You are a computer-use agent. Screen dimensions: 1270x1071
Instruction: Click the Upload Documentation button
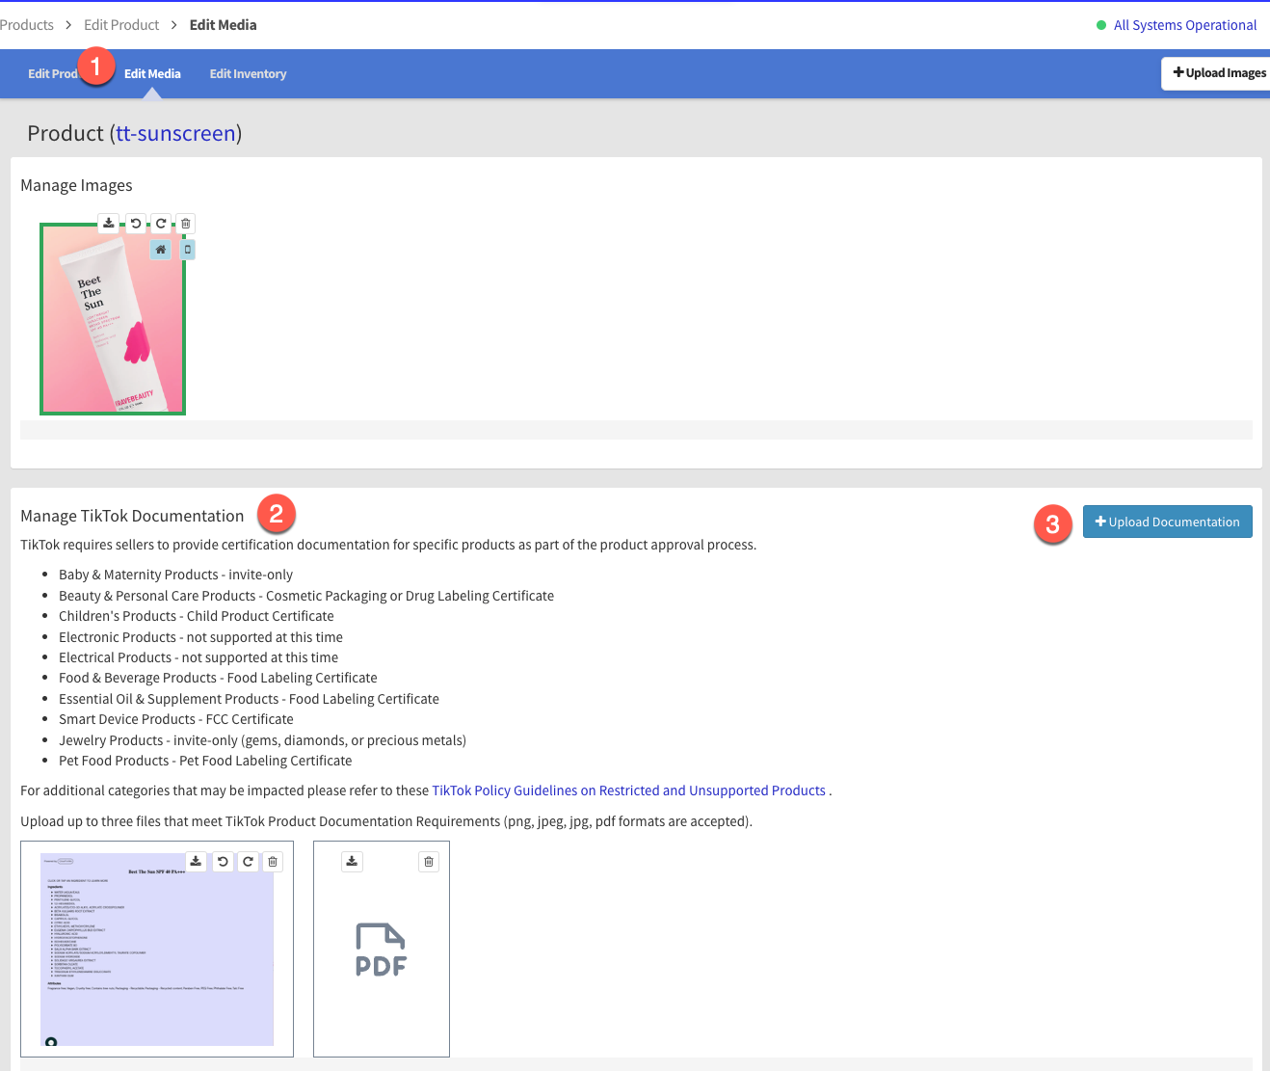tap(1167, 522)
